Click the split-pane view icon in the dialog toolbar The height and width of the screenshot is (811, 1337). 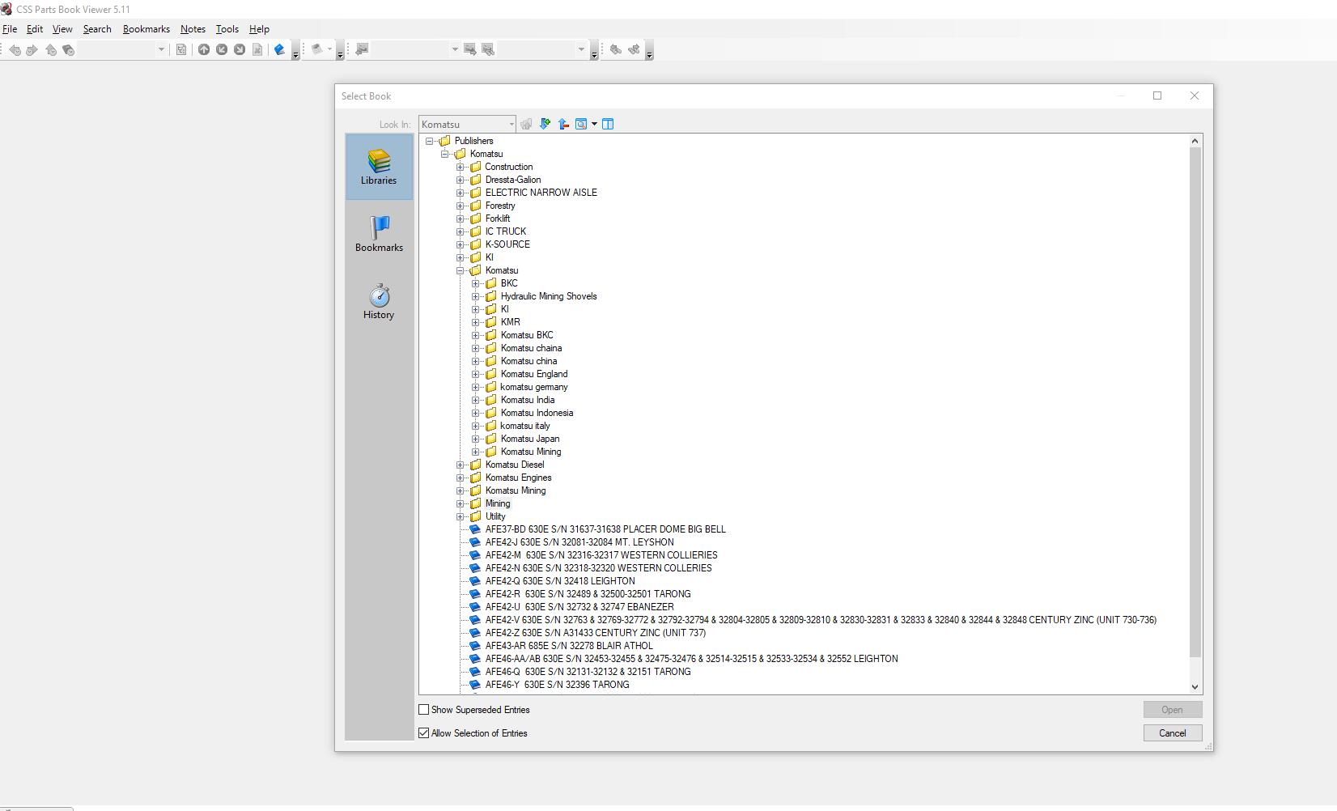[x=608, y=124]
